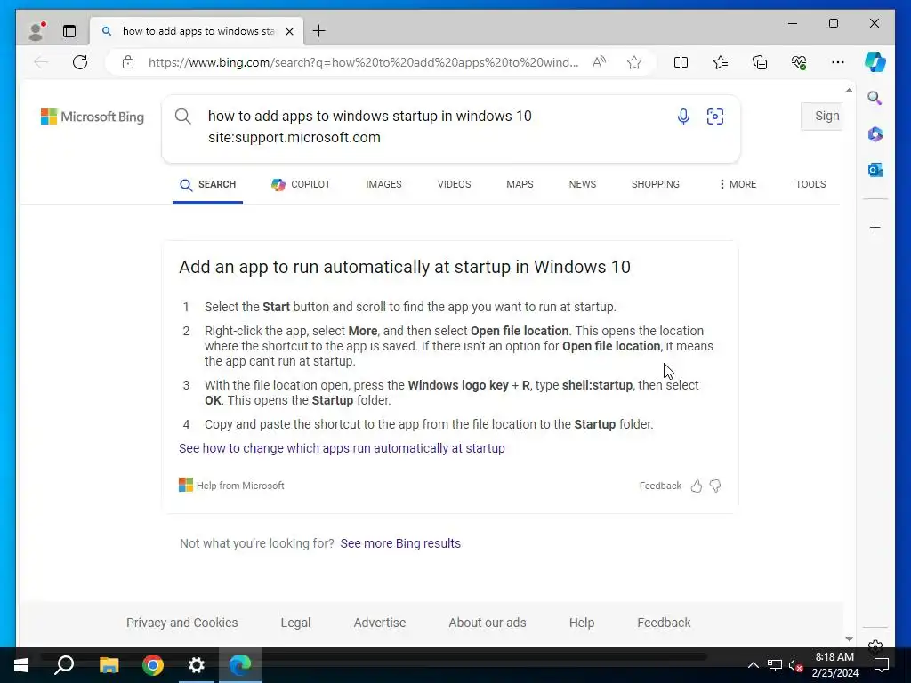911x683 pixels.
Task: Open the Collections panel
Action: point(760,62)
